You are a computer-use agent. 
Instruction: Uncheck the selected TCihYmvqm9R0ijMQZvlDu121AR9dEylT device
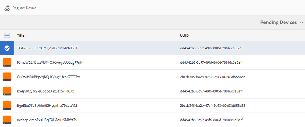[x=7, y=48]
